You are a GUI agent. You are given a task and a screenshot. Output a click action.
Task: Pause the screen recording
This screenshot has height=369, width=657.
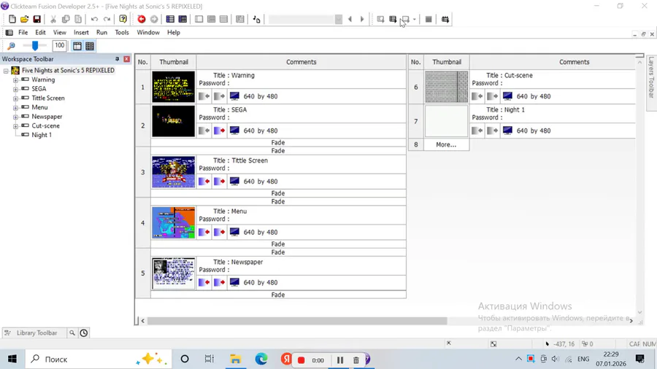point(339,360)
